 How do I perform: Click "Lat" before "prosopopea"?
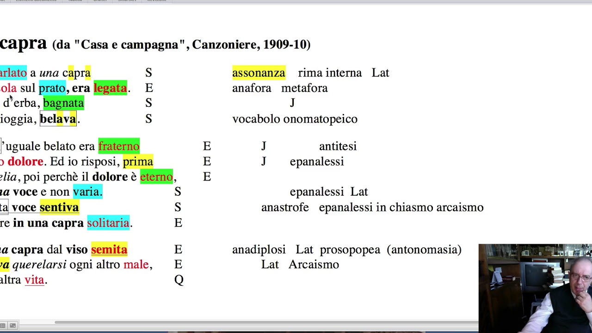(x=304, y=249)
